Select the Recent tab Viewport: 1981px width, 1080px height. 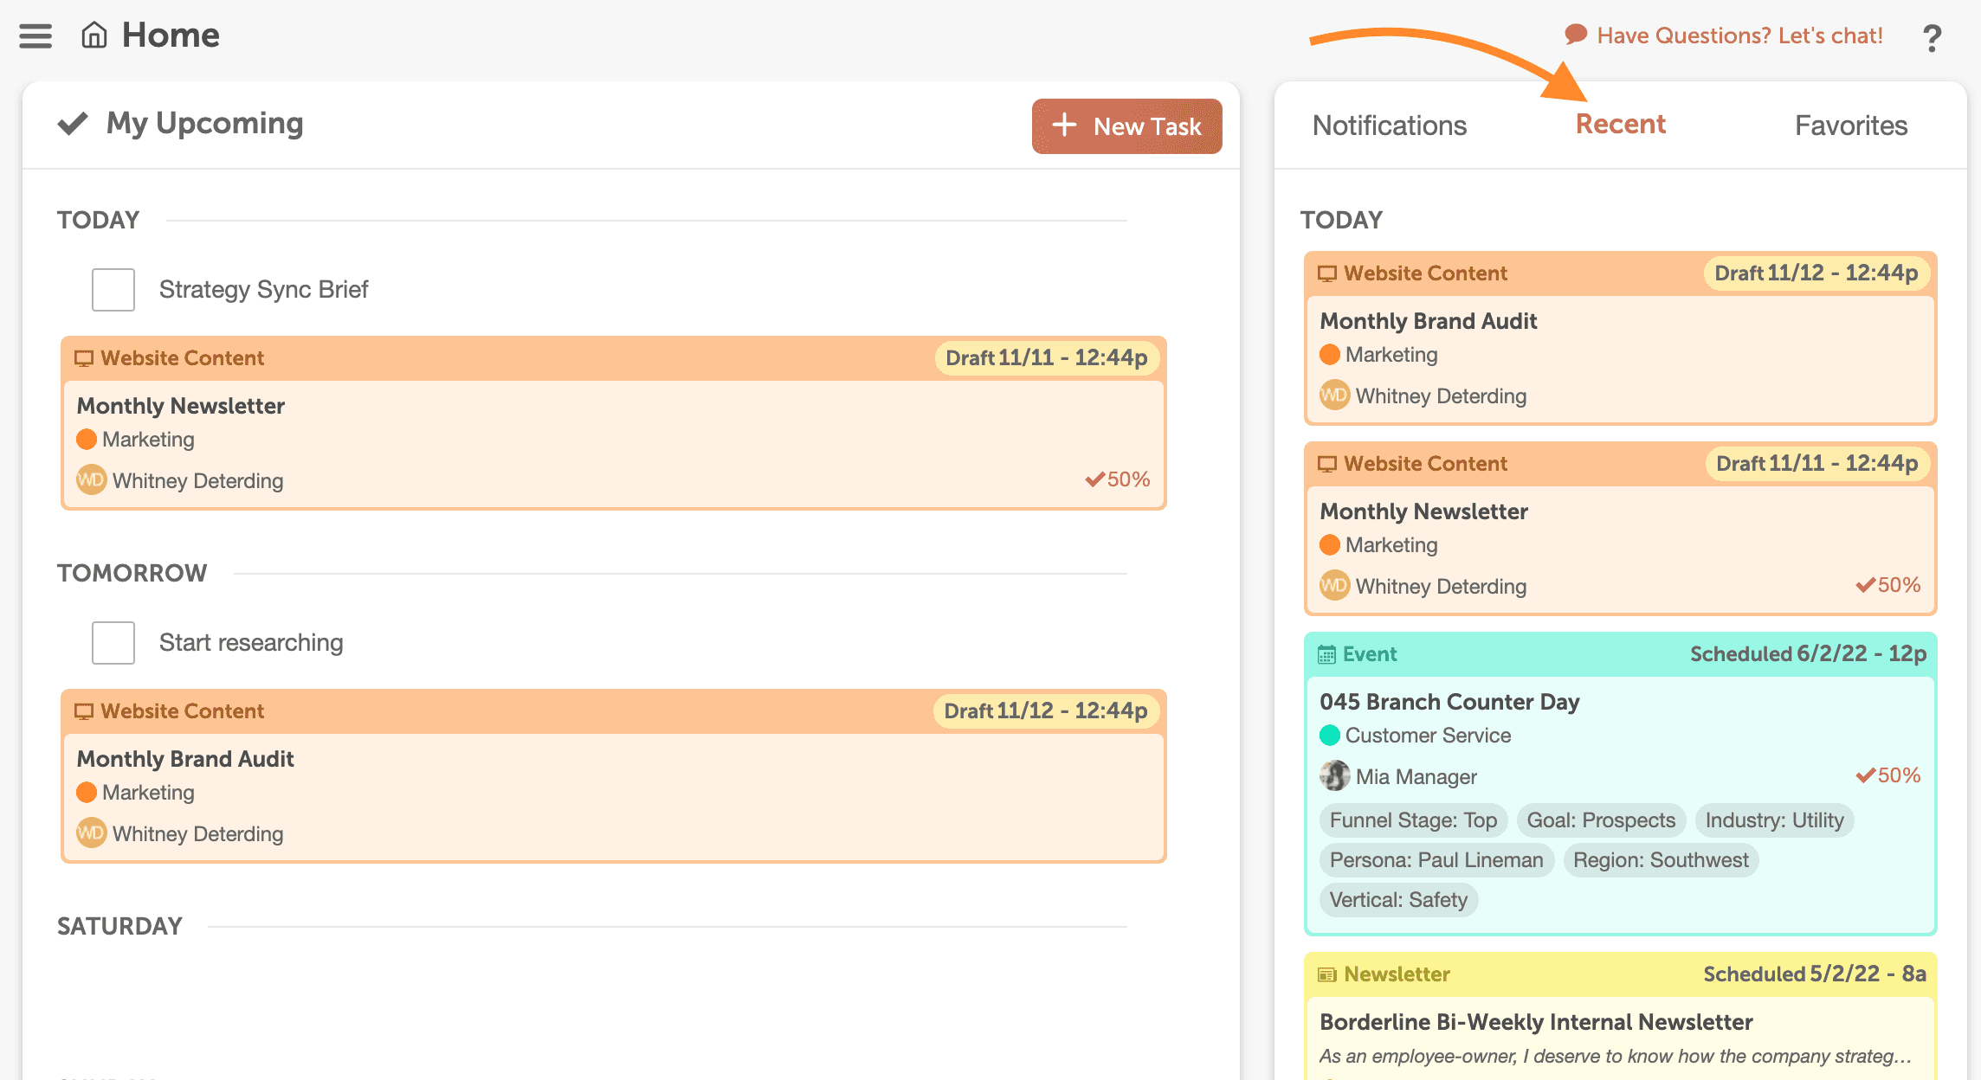pyautogui.click(x=1621, y=124)
